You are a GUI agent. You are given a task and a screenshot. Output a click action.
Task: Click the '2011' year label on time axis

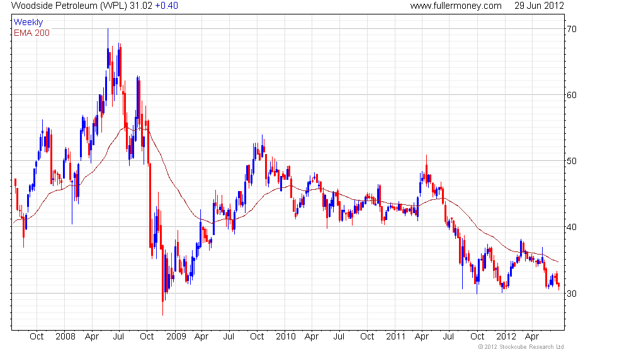coord(395,336)
